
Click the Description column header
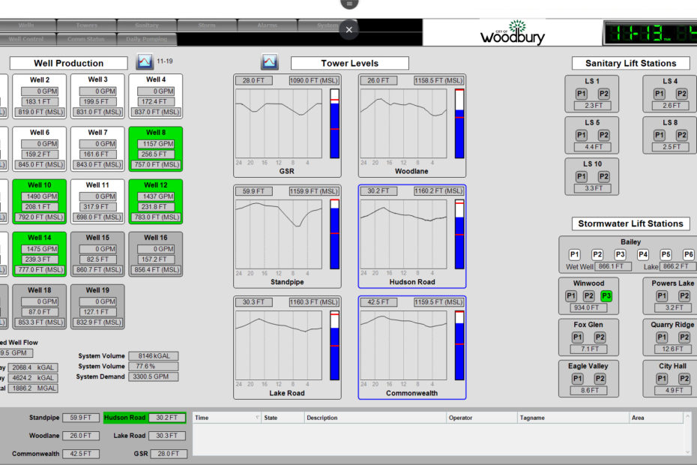coord(375,418)
